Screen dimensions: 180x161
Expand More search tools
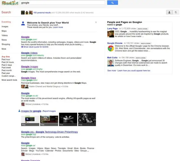click(x=9, y=80)
